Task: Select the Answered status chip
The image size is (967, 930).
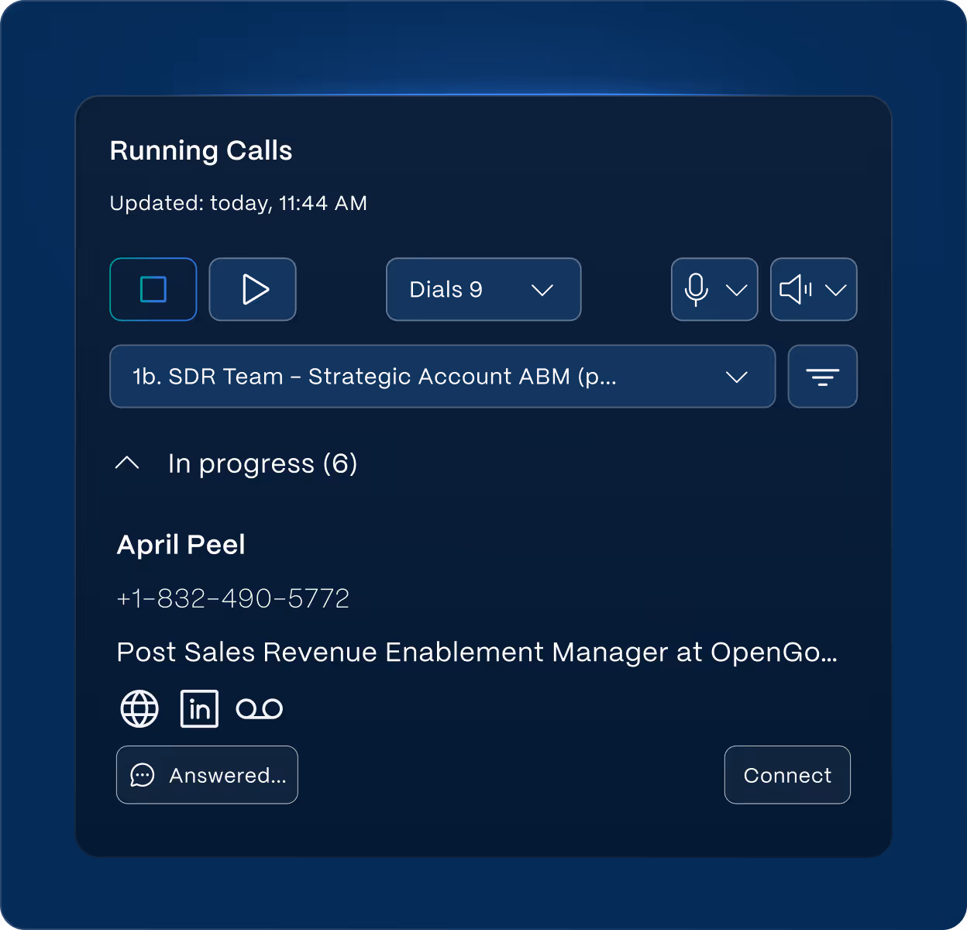Action: click(x=207, y=775)
